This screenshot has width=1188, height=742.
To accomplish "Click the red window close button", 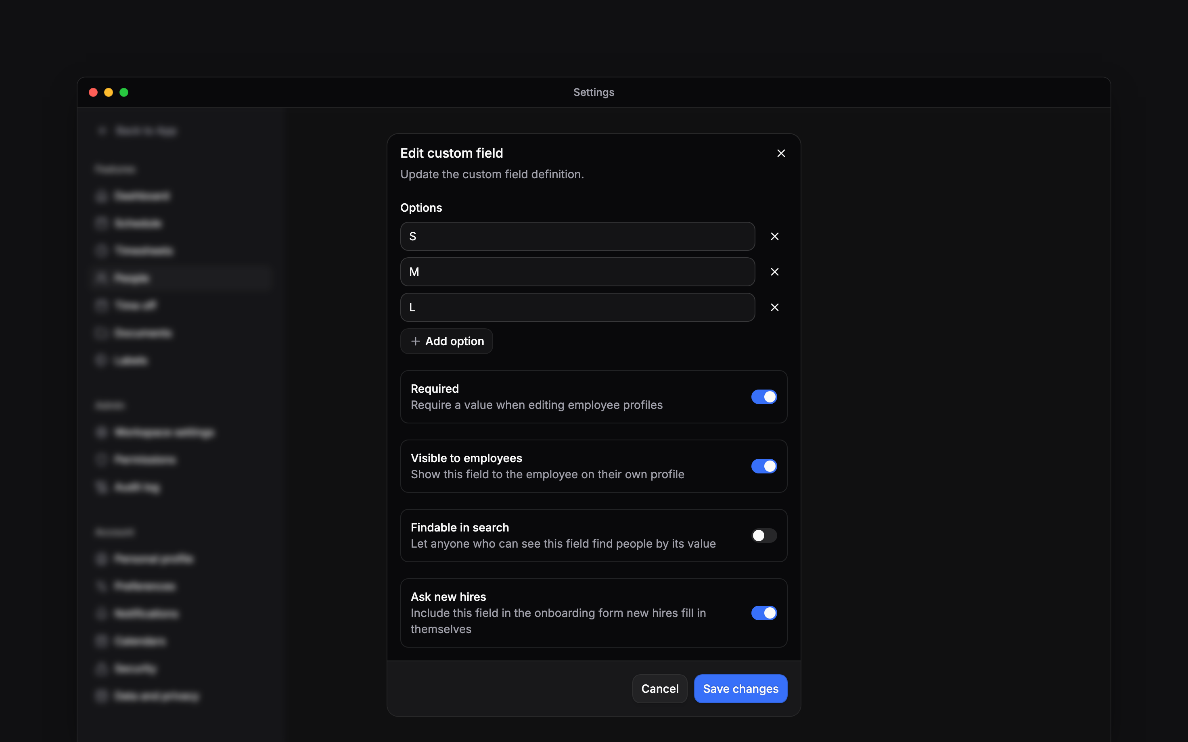I will point(93,92).
